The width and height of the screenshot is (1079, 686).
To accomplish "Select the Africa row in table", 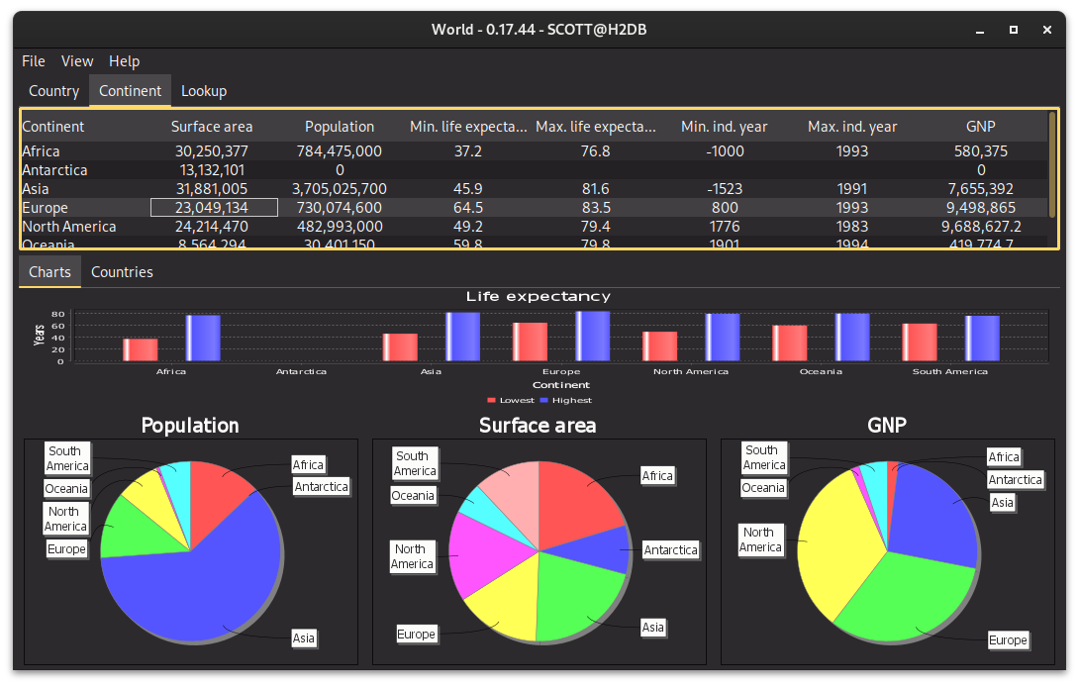I will click(42, 151).
